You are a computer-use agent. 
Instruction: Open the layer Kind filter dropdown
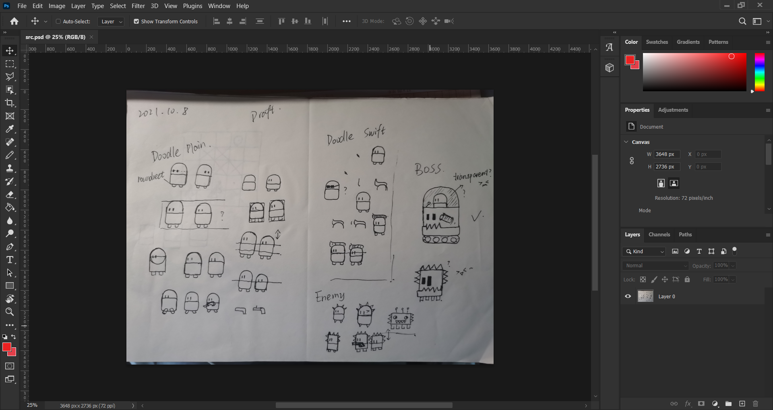click(x=644, y=251)
